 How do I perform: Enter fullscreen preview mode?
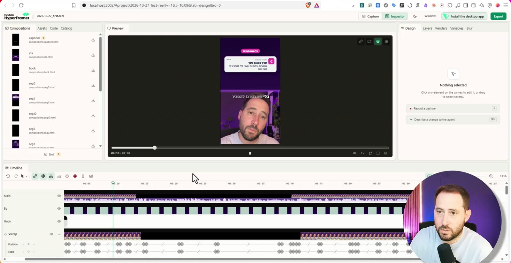point(378,153)
